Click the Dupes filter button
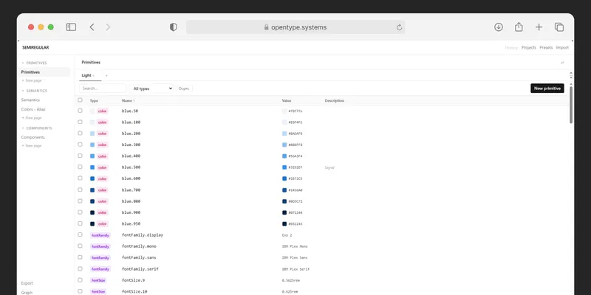The height and width of the screenshot is (295, 591). coord(184,88)
